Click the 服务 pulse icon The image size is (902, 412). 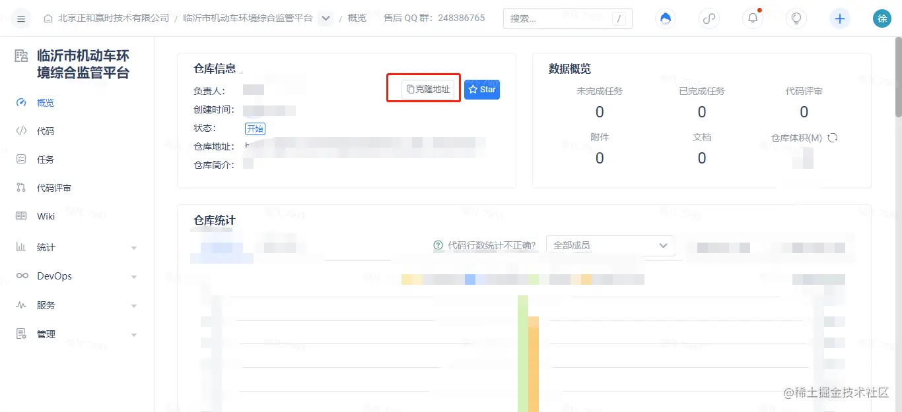click(22, 305)
